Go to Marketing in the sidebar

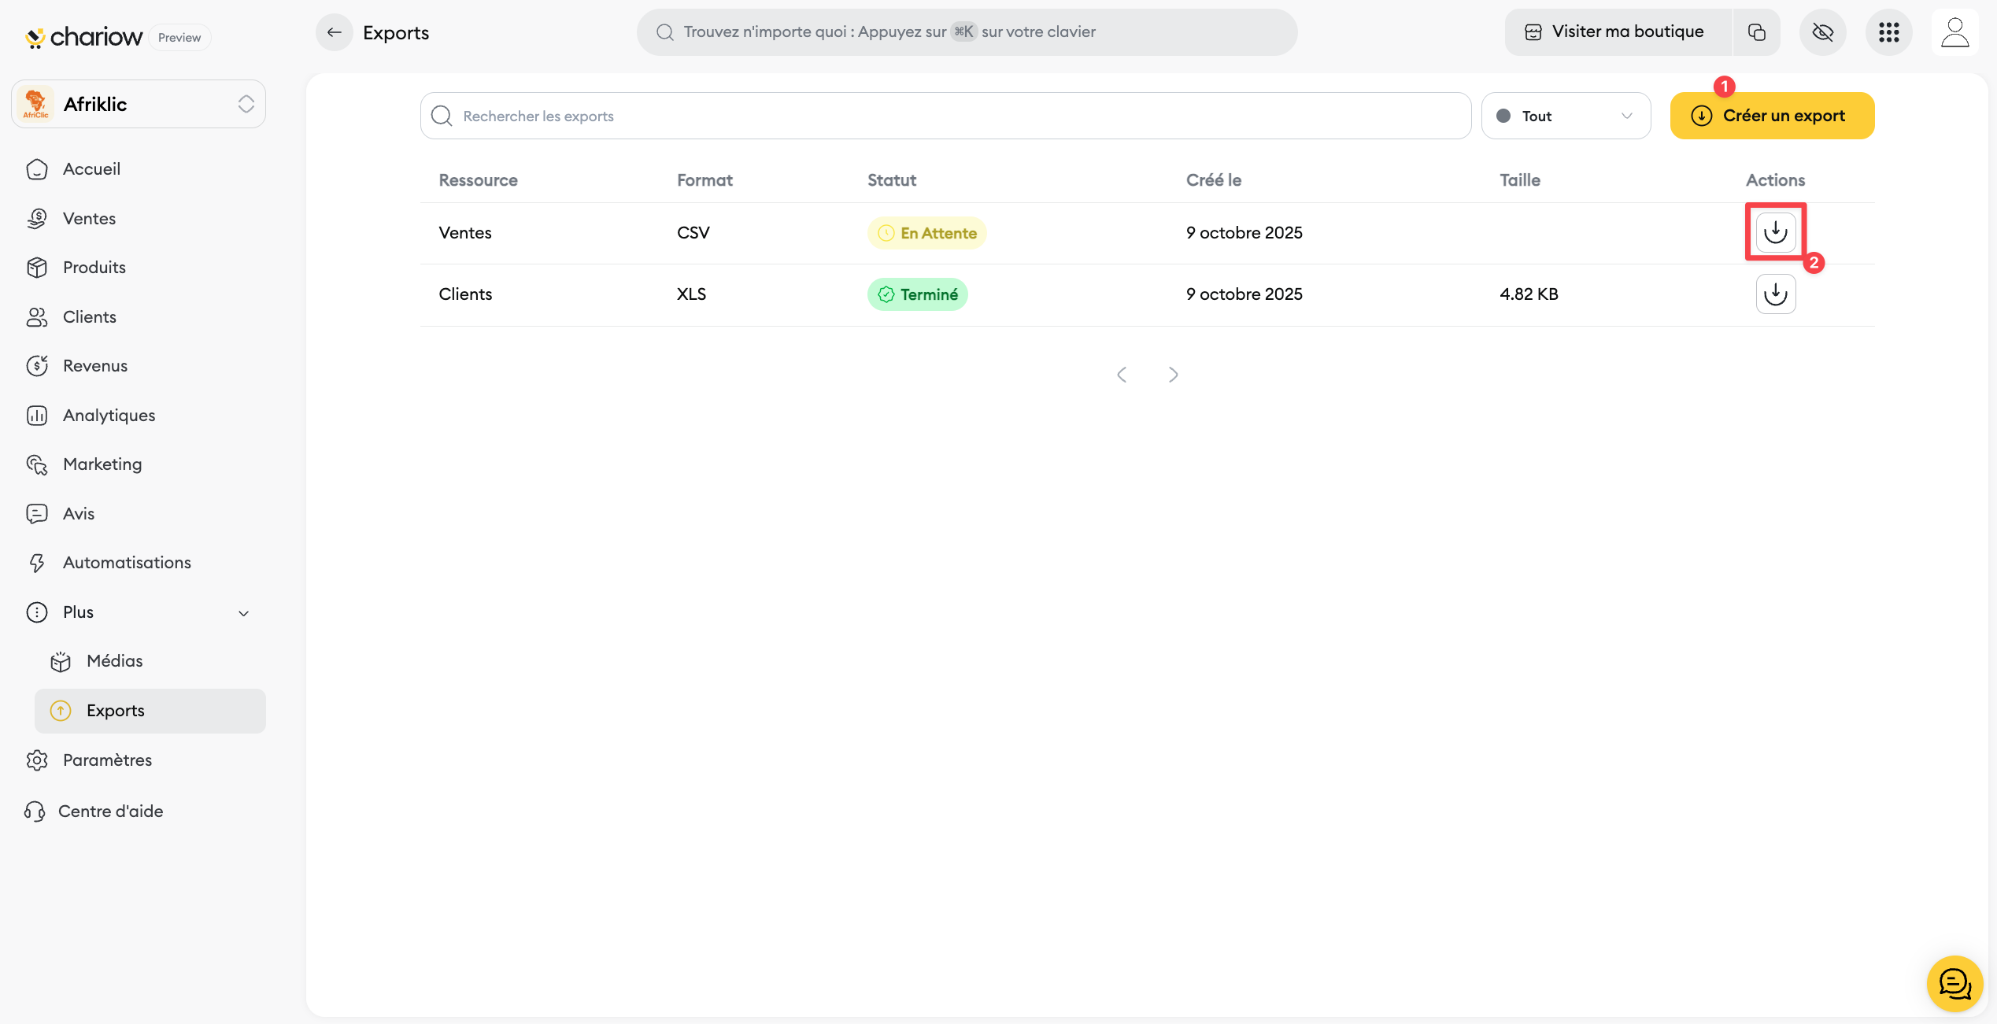pos(102,464)
